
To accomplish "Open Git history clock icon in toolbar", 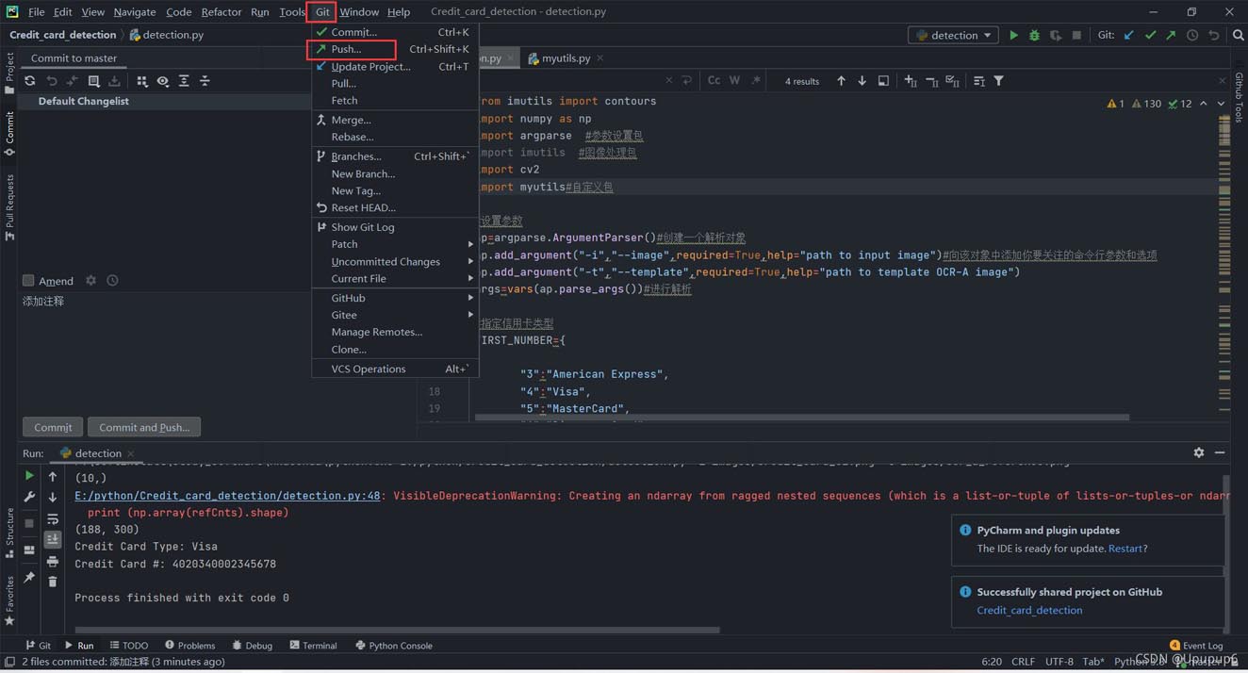I will [1192, 36].
